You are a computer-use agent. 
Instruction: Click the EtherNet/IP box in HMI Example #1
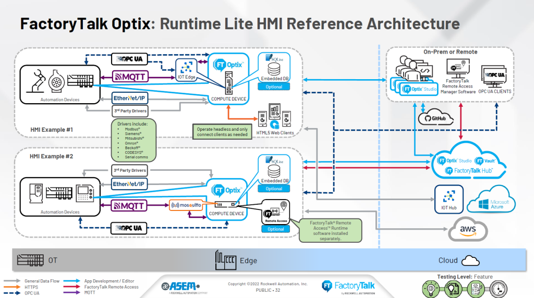tap(130, 98)
